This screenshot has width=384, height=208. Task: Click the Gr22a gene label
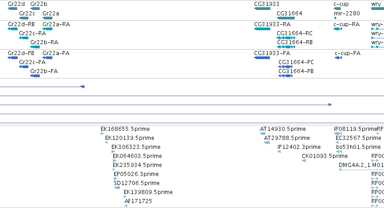point(51,14)
